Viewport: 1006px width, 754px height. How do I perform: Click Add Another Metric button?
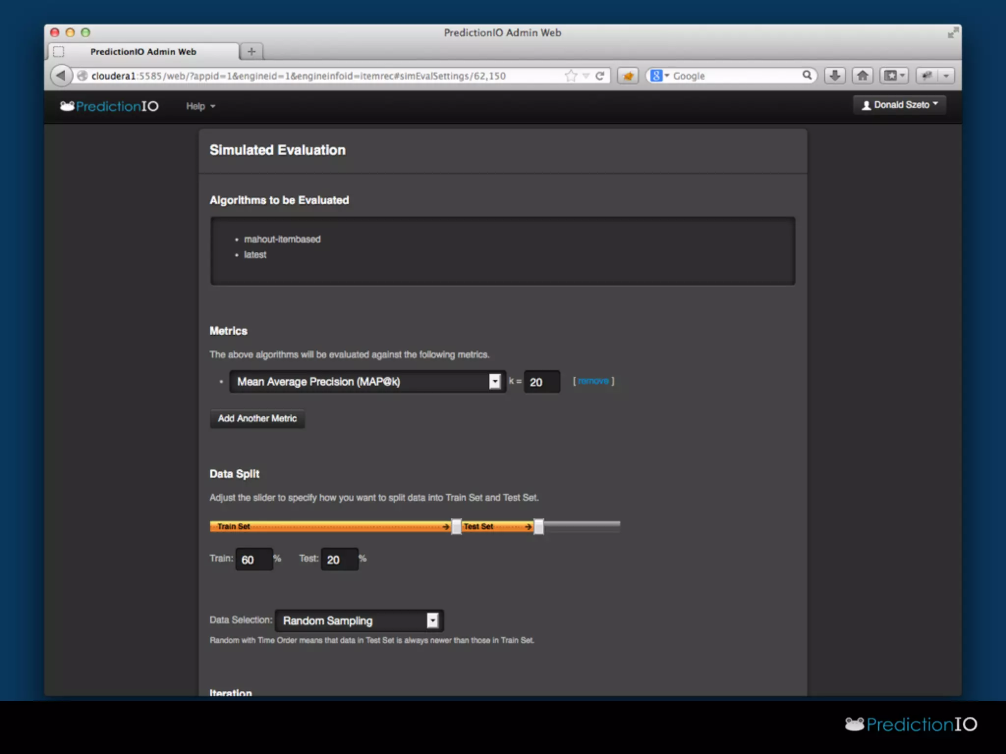pyautogui.click(x=257, y=418)
